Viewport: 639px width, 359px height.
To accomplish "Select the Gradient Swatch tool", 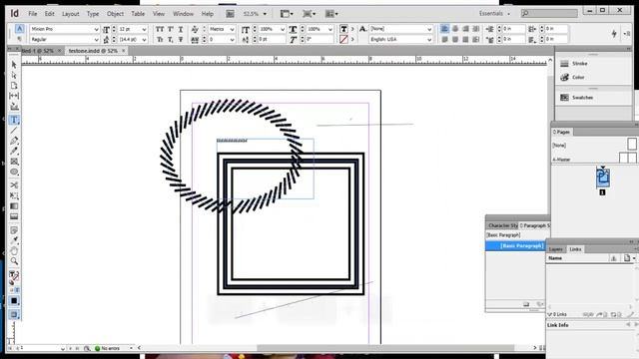I will pos(14,206).
